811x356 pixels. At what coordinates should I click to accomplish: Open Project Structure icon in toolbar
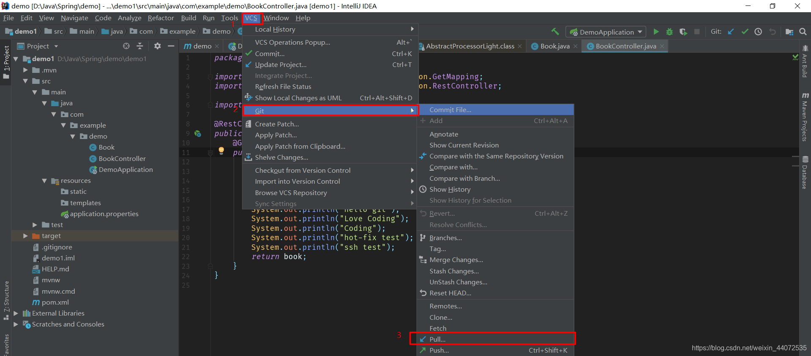[x=789, y=32]
